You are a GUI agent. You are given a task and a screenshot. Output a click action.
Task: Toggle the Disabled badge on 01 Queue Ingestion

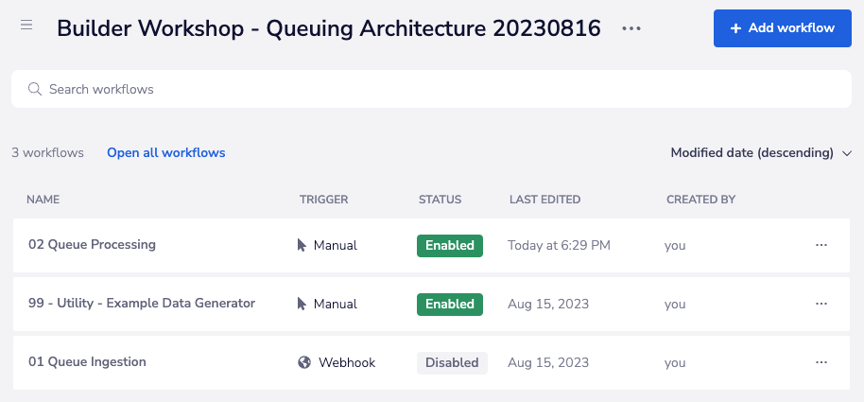point(452,362)
